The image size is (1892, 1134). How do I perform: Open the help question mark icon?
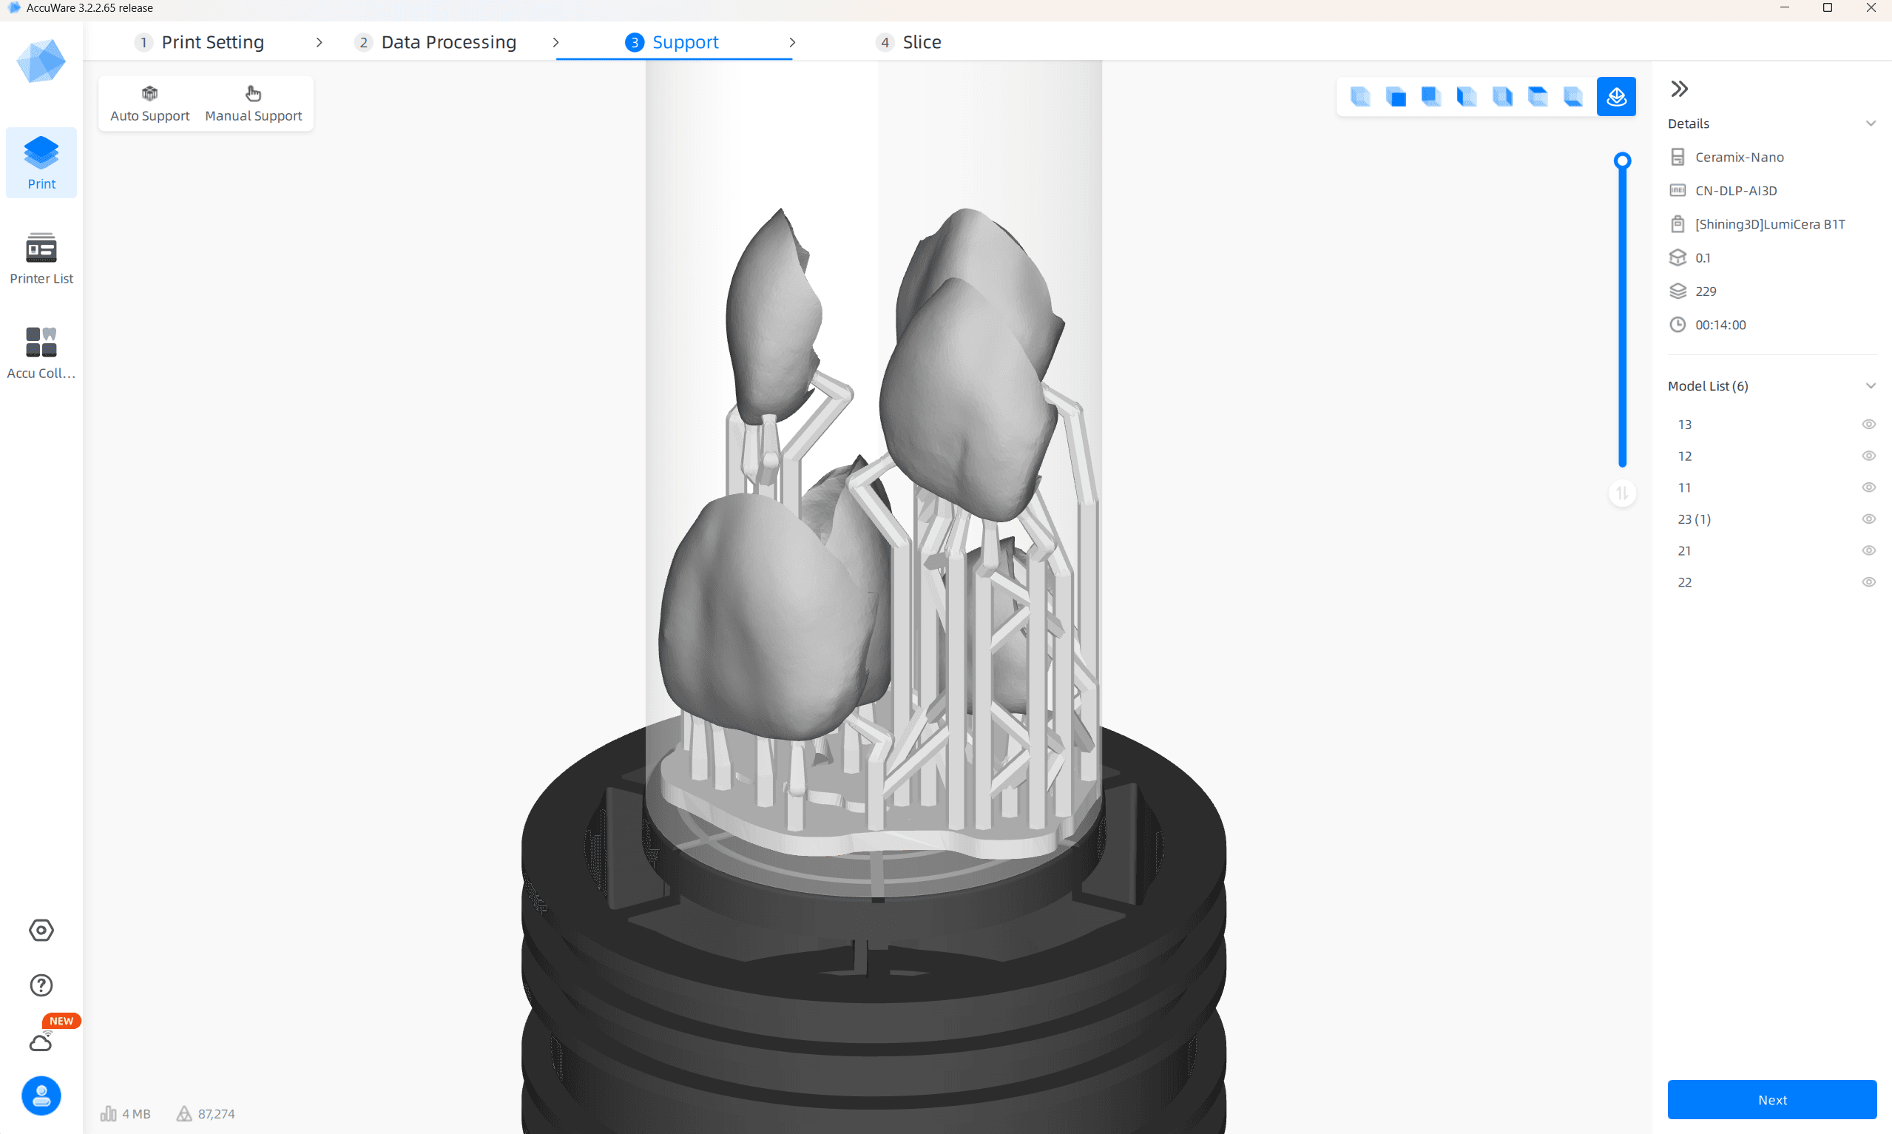pyautogui.click(x=41, y=985)
